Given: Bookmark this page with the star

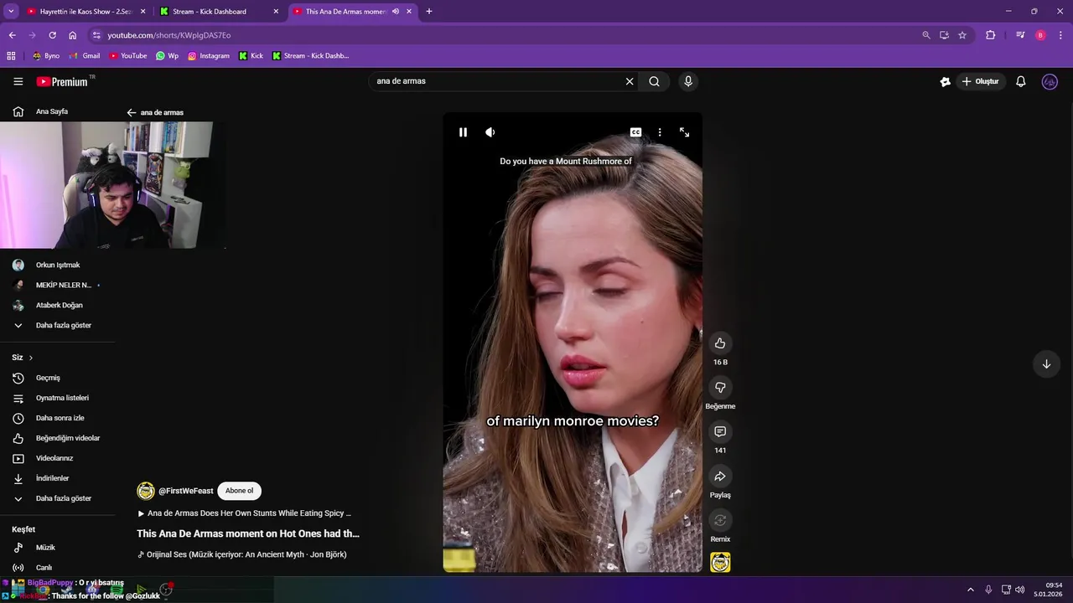Looking at the screenshot, I should point(962,35).
